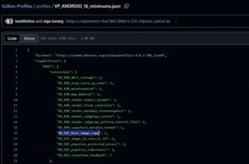Click VK_EXT_pipeline_robustness entry
249x164 pixels.
[83, 150]
